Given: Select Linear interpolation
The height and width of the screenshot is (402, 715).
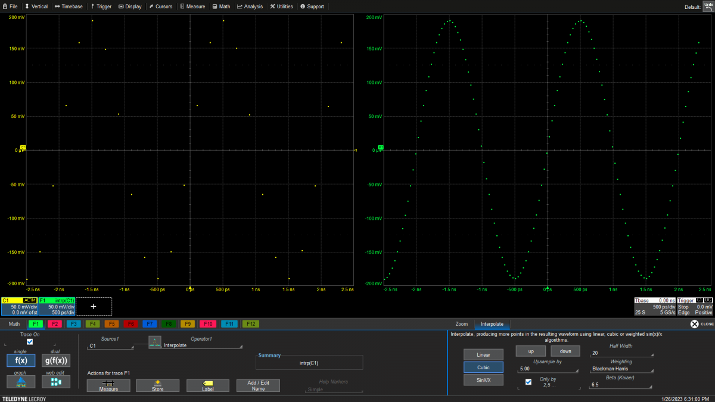Looking at the screenshot, I should coord(484,354).
